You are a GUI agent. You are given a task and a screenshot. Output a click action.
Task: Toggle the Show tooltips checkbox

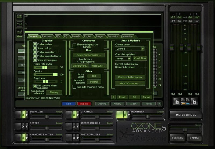pos(35,48)
